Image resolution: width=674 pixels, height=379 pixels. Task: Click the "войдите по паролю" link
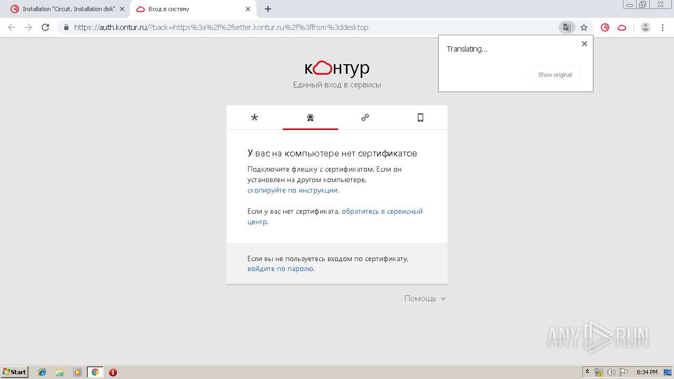[x=281, y=268]
